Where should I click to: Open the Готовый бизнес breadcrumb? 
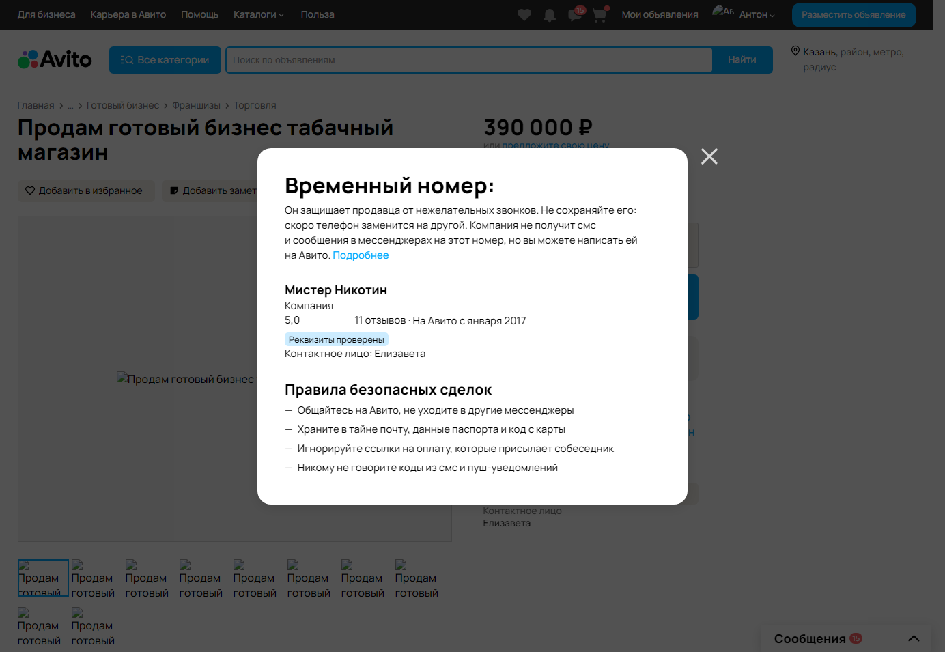click(123, 105)
